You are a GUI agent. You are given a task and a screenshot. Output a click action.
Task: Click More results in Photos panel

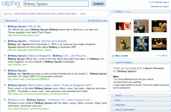pyautogui.click(x=122, y=56)
